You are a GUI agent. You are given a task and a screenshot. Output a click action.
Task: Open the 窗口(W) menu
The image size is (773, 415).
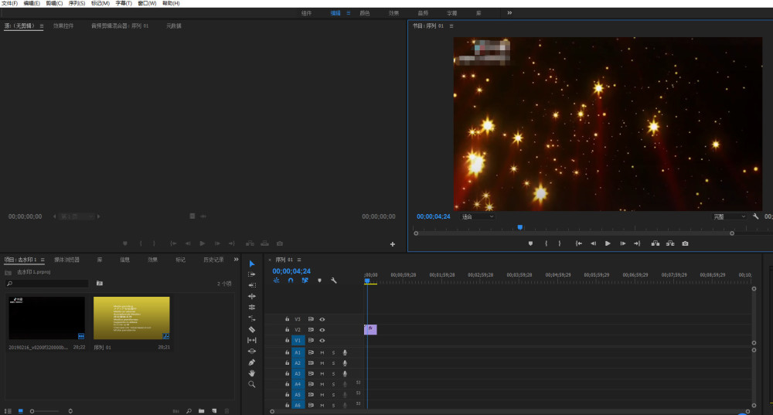point(147,3)
